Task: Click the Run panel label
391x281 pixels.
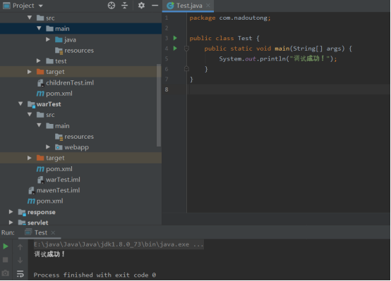Action: pos(8,232)
